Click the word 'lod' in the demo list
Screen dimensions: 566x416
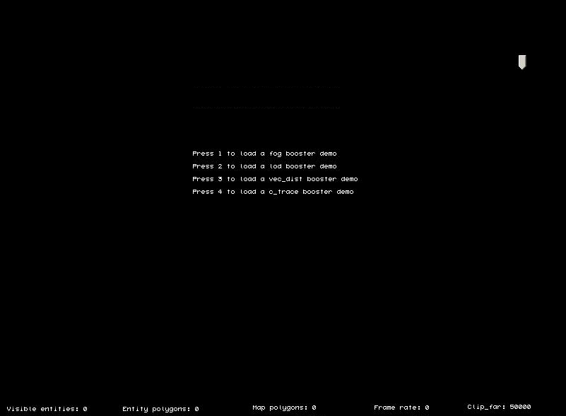click(x=275, y=166)
